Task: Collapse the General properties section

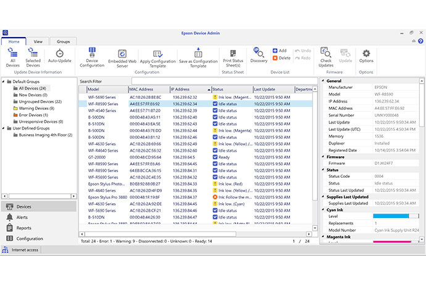Action: 323,81
